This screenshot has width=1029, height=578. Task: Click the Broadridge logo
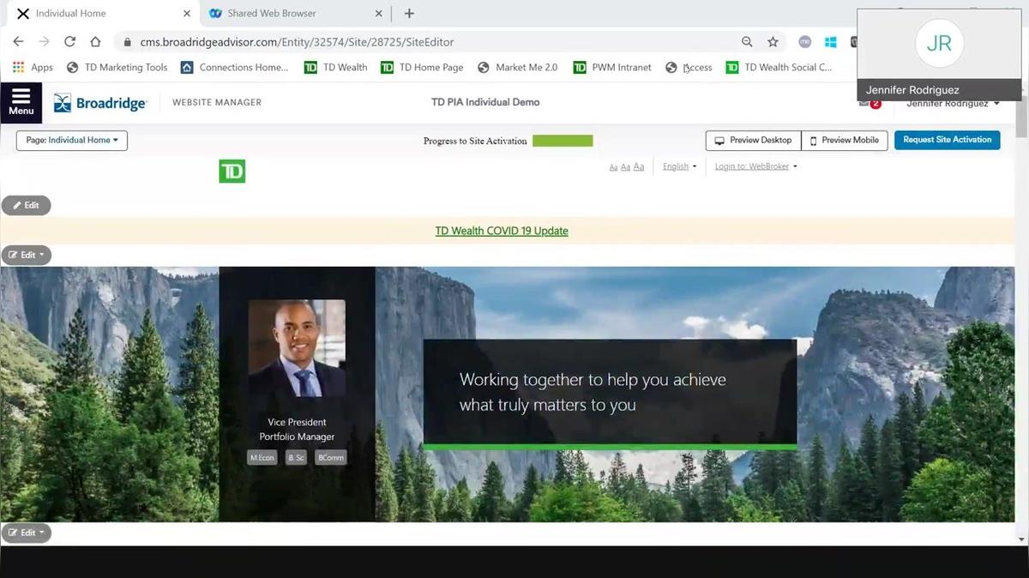click(100, 103)
